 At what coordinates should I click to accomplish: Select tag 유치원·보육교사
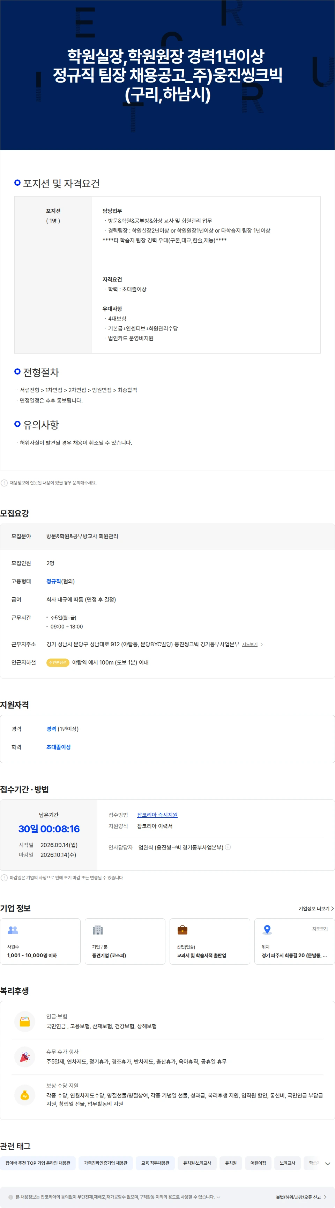197,1163
